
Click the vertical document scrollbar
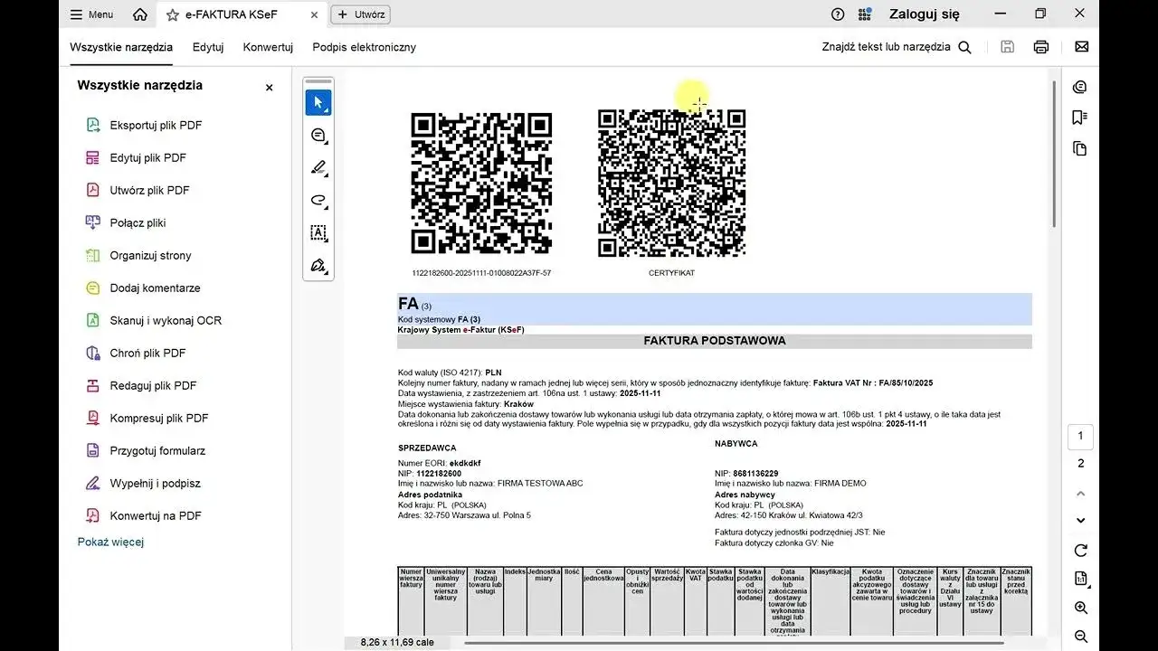(1054, 154)
